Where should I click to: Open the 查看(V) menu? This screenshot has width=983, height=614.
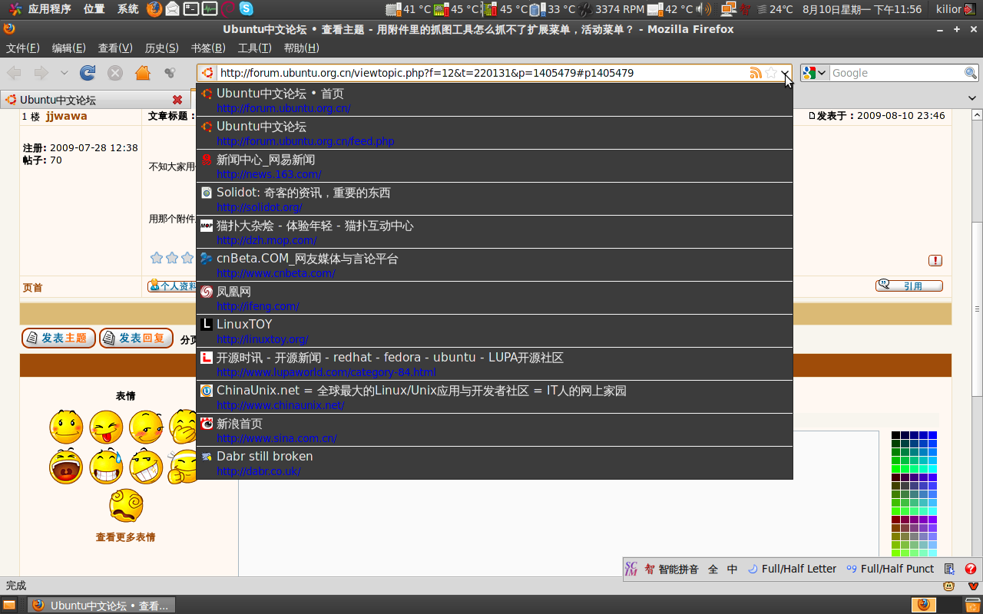(x=115, y=48)
